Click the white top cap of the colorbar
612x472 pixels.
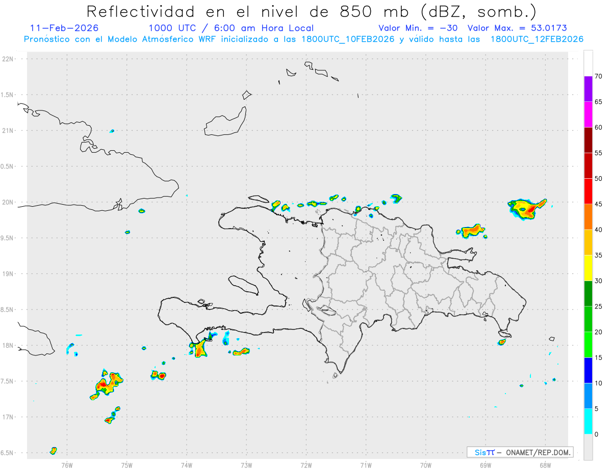click(x=588, y=63)
